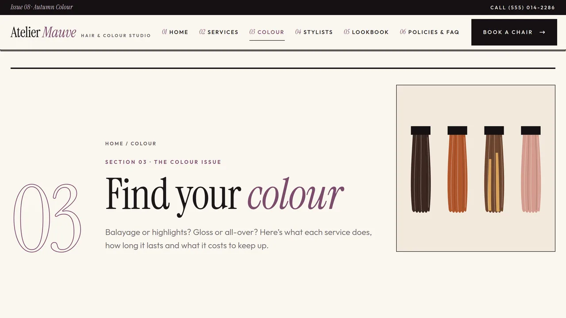
Task: Select the copper orange hair swatch
Action: coord(457,170)
